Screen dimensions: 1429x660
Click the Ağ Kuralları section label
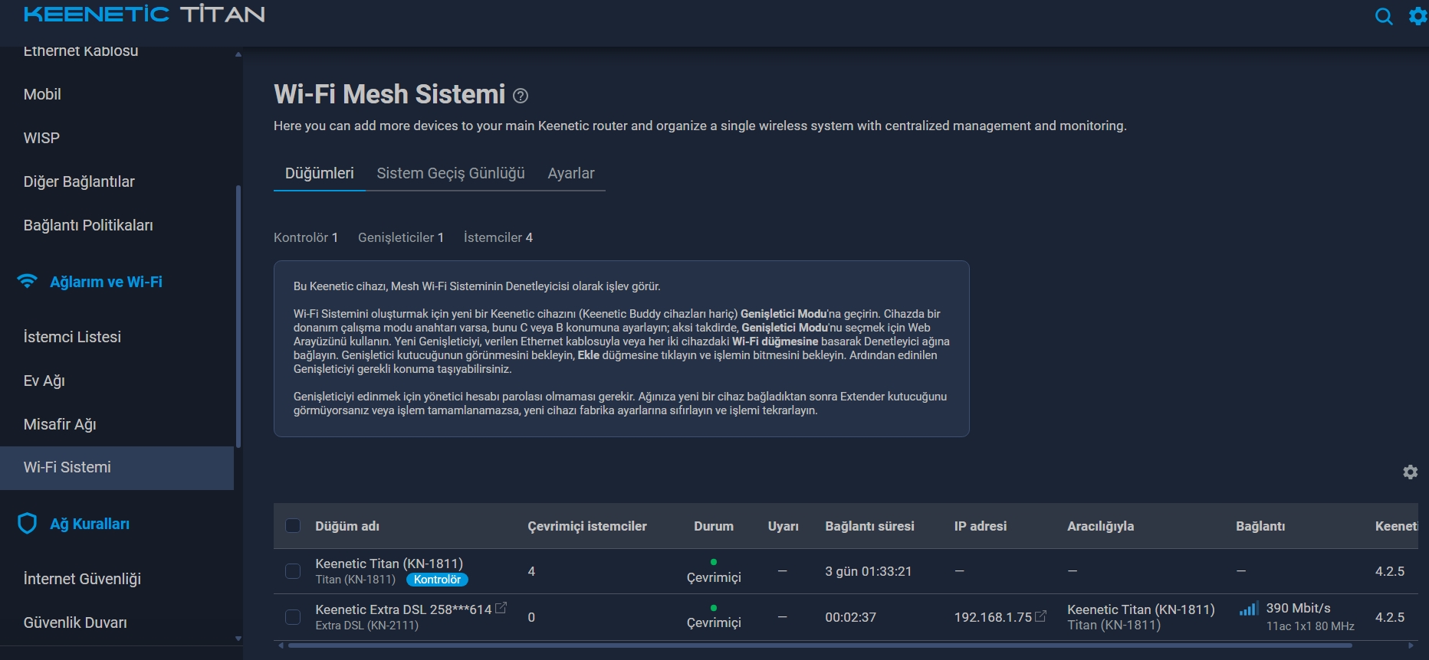(90, 524)
